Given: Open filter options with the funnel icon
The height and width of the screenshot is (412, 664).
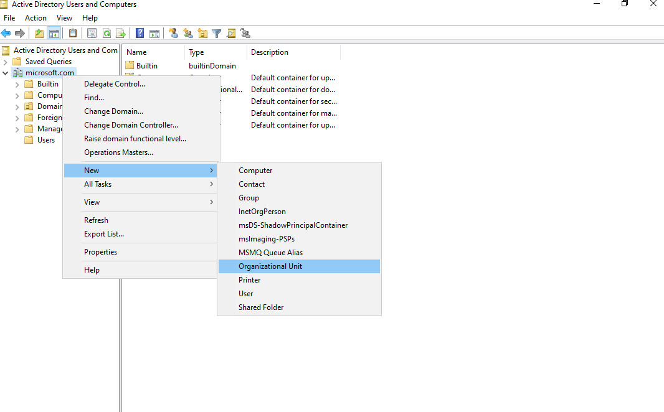Looking at the screenshot, I should coord(216,33).
